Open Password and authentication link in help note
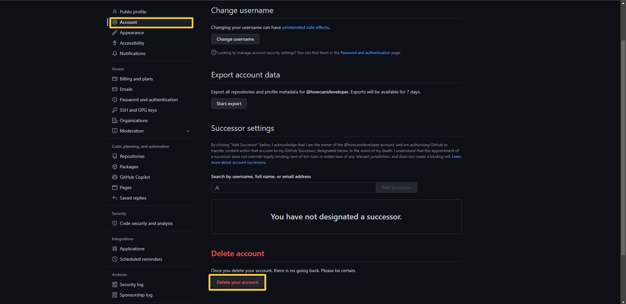626x304 pixels. tap(365, 53)
